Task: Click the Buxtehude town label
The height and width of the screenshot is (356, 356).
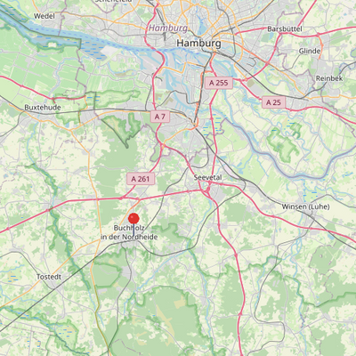Action: coord(43,108)
